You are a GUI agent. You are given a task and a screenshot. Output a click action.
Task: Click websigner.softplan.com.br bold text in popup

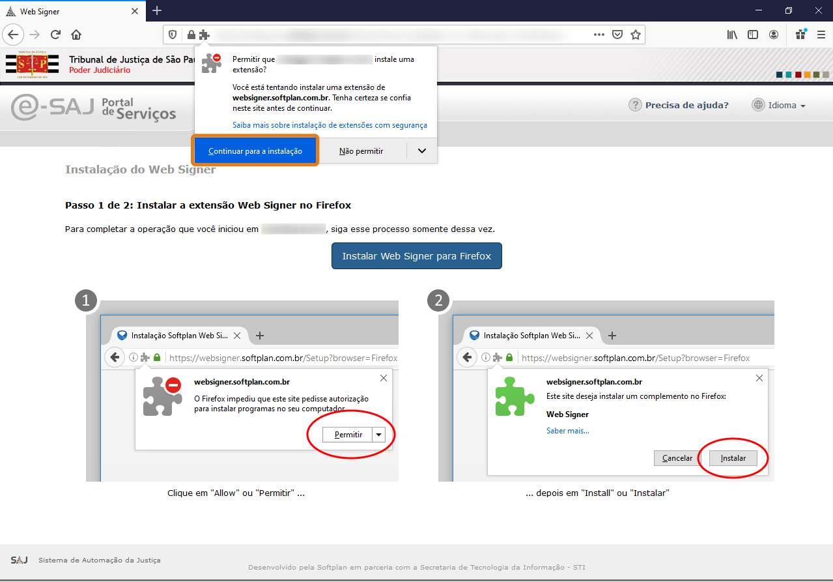[x=281, y=97]
